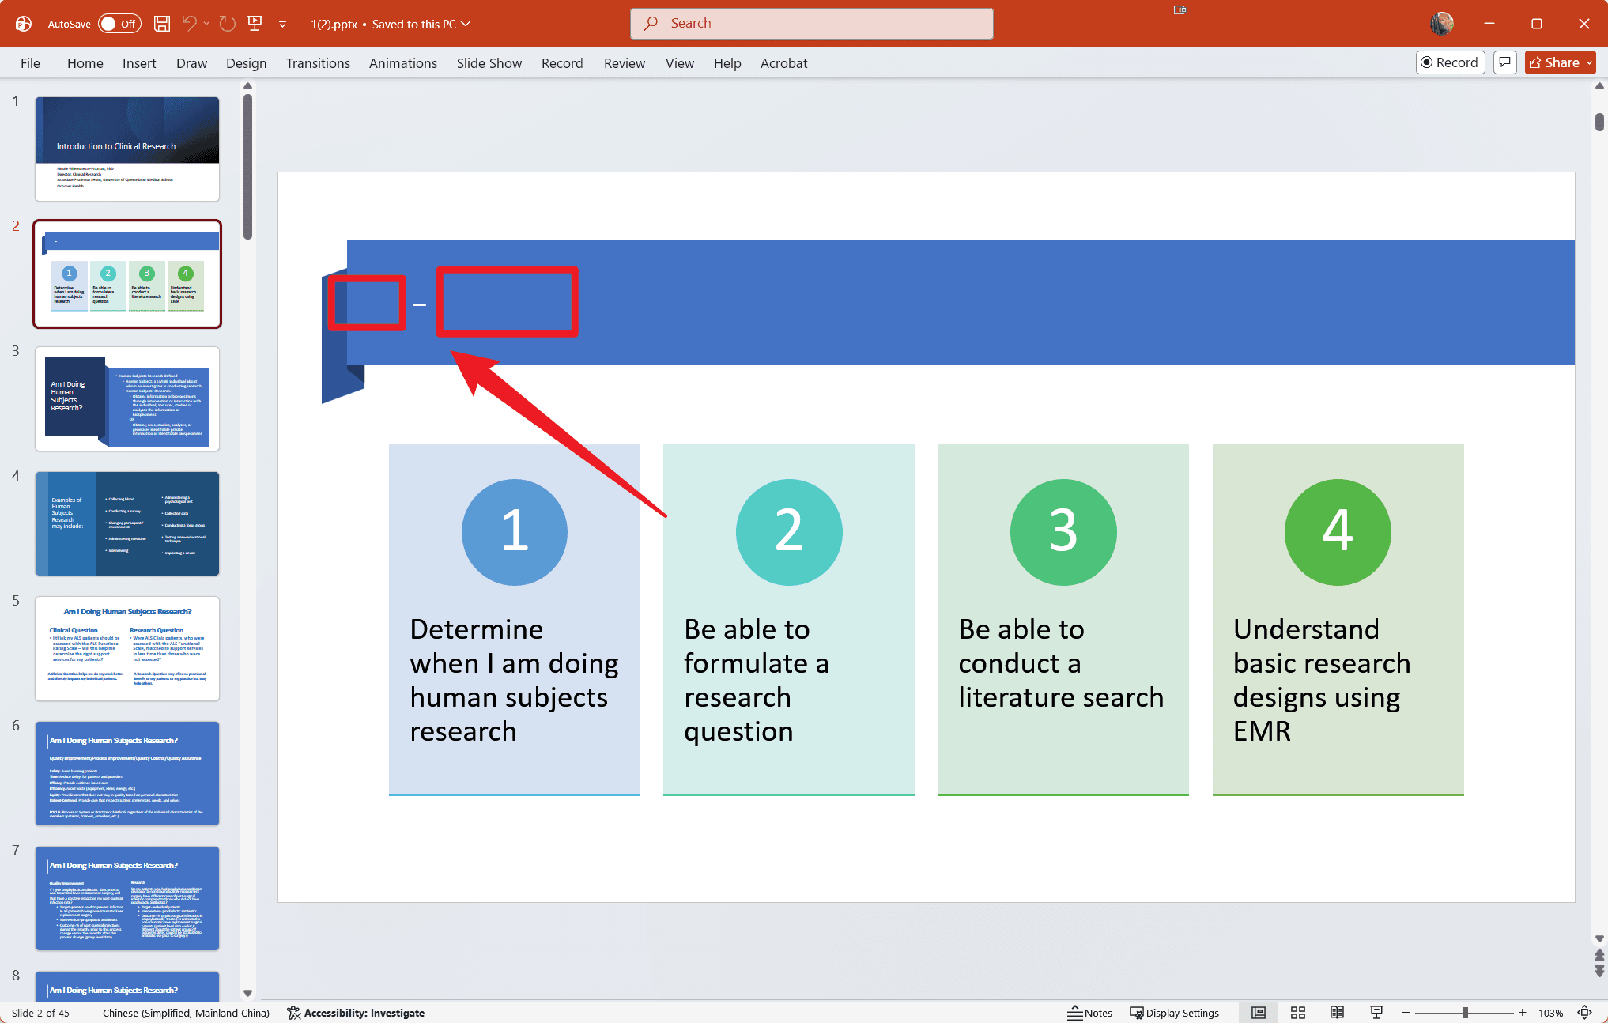
Task: Switch to Normal view icon
Action: (1259, 1013)
